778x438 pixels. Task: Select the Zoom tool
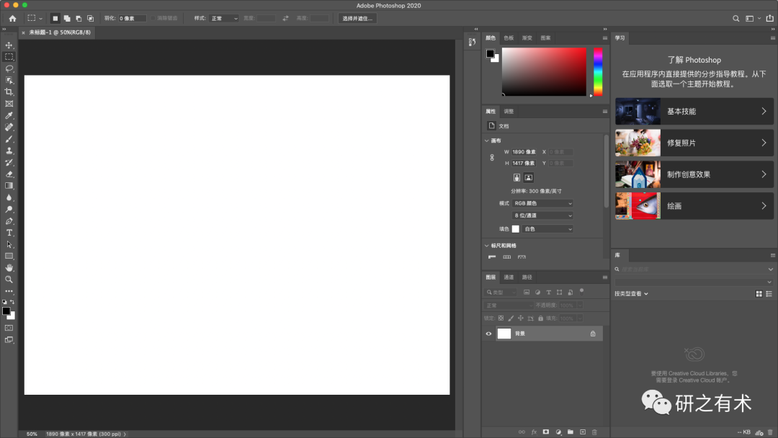pyautogui.click(x=9, y=280)
